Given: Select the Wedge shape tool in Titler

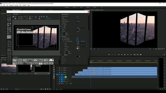Looking at the screenshot, I should pos(8,32).
